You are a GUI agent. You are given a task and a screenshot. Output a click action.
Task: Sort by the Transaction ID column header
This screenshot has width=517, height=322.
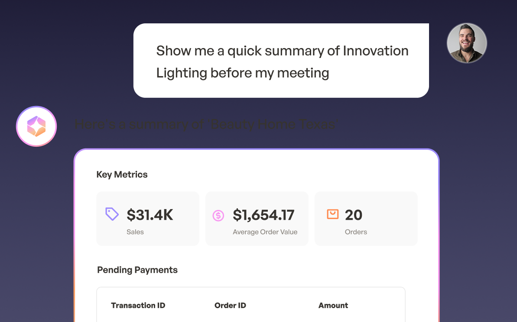pyautogui.click(x=138, y=305)
